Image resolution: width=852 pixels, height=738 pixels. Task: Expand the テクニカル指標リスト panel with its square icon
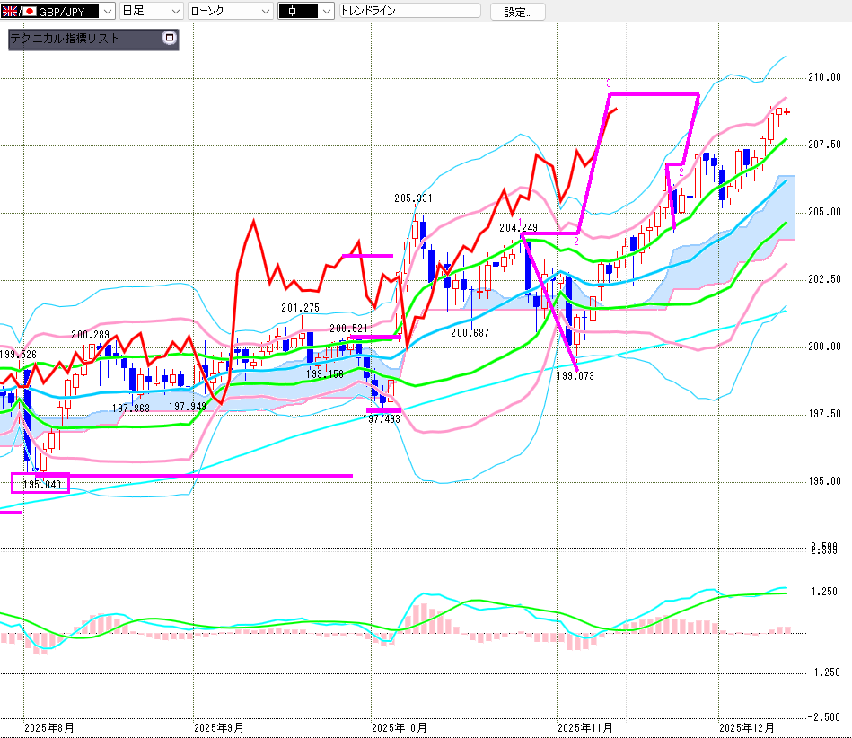[168, 39]
